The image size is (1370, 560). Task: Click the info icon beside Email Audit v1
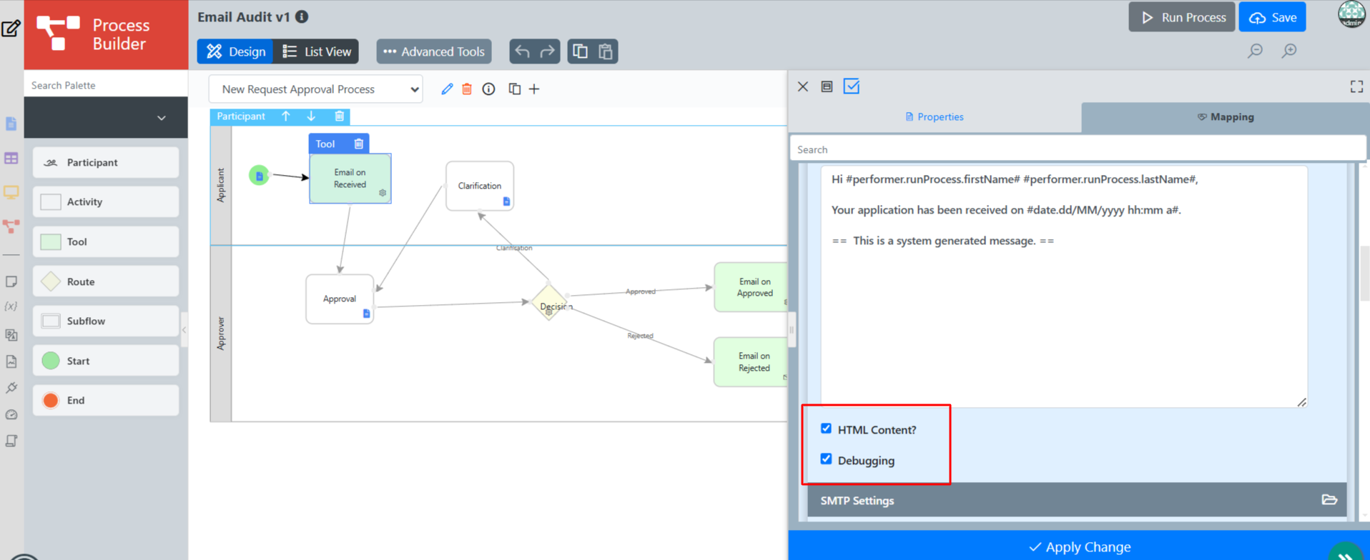coord(302,16)
